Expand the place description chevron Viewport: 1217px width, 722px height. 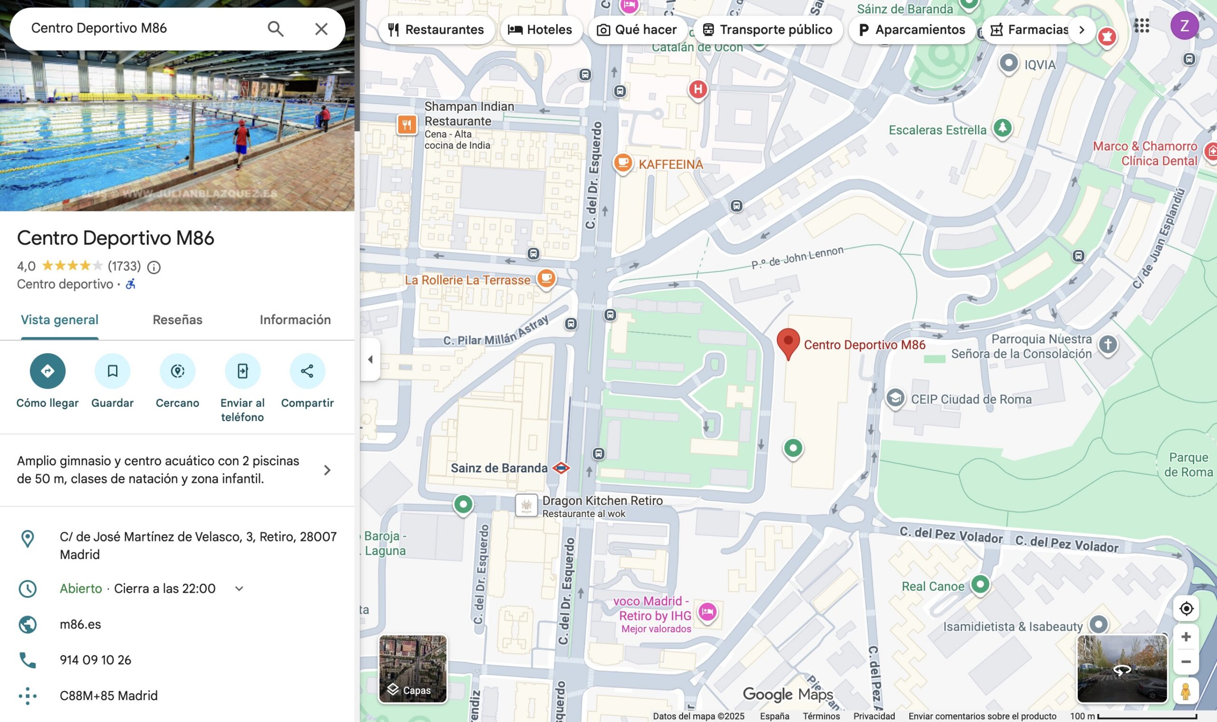327,470
